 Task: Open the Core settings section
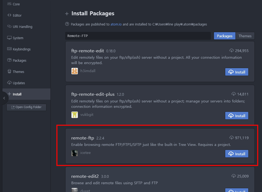point(26,4)
